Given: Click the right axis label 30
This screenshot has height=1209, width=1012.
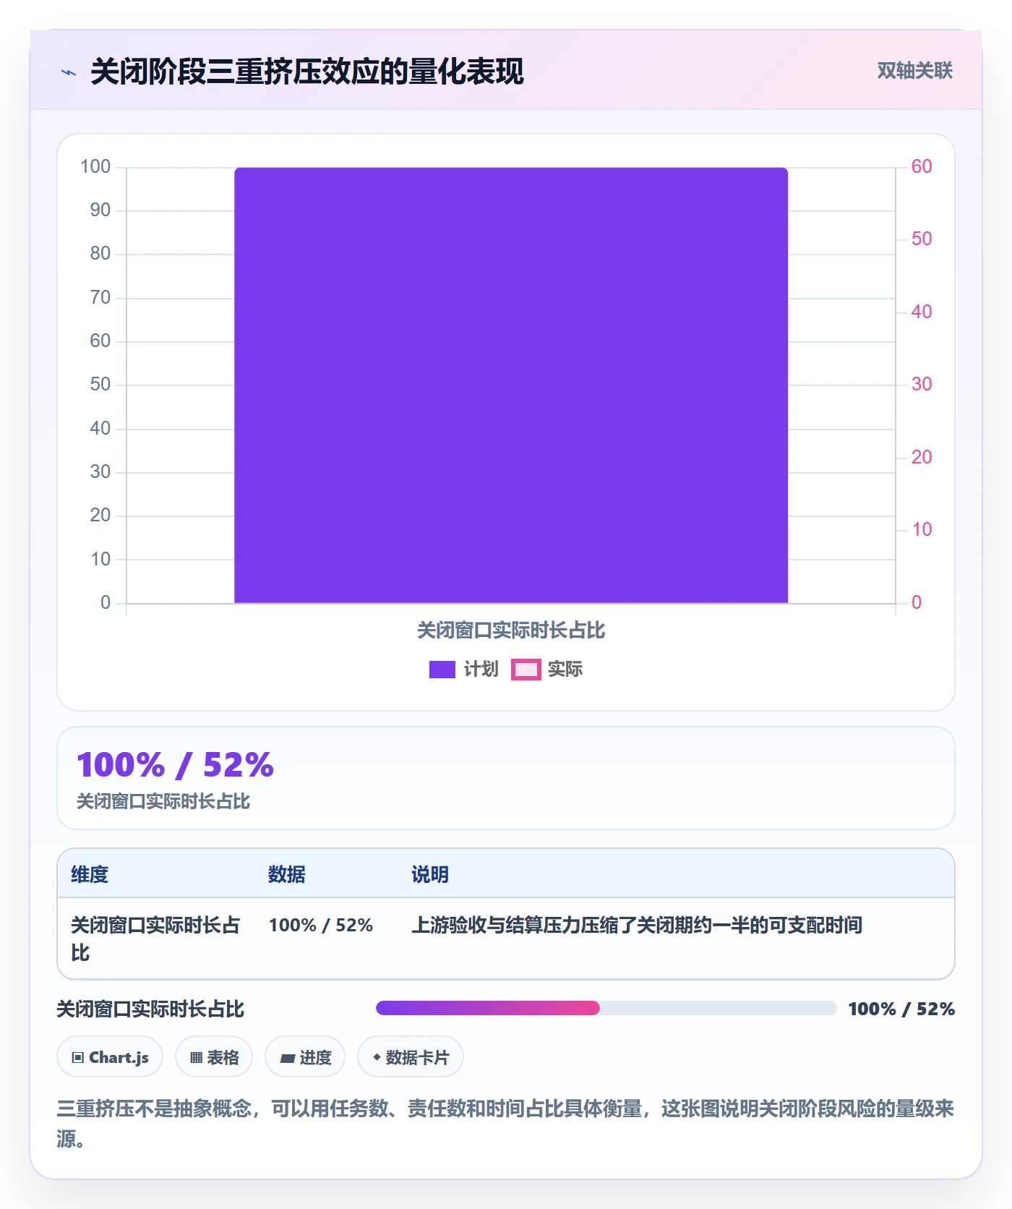Looking at the screenshot, I should (x=922, y=385).
